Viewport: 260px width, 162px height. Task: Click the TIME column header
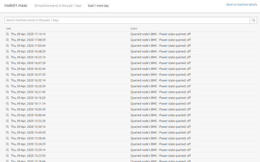[8, 29]
